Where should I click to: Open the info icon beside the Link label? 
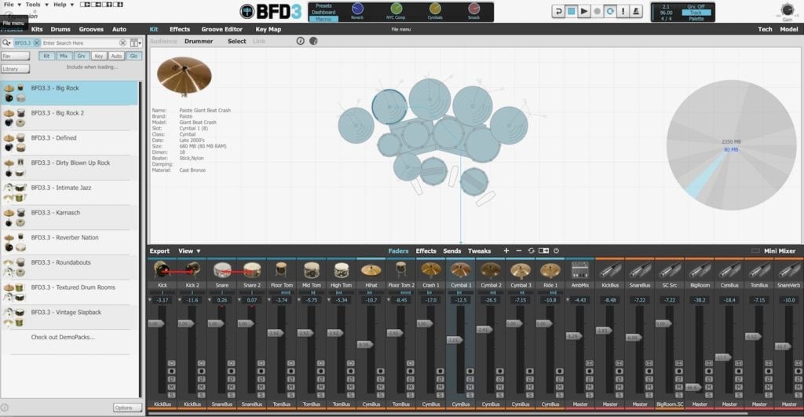click(x=301, y=41)
